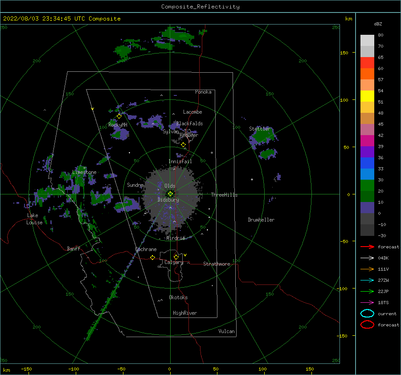Select the orange 111V arrow symbol
Screen dimensions: 401x375
click(367, 269)
